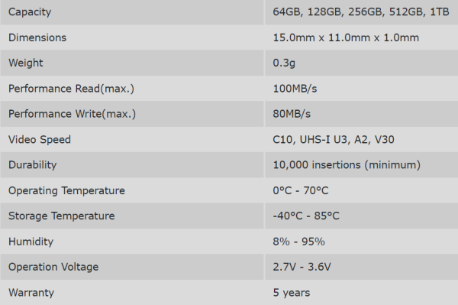Screen dimensions: 458x305
Task: Click the Durability row label
Action: [32, 165]
